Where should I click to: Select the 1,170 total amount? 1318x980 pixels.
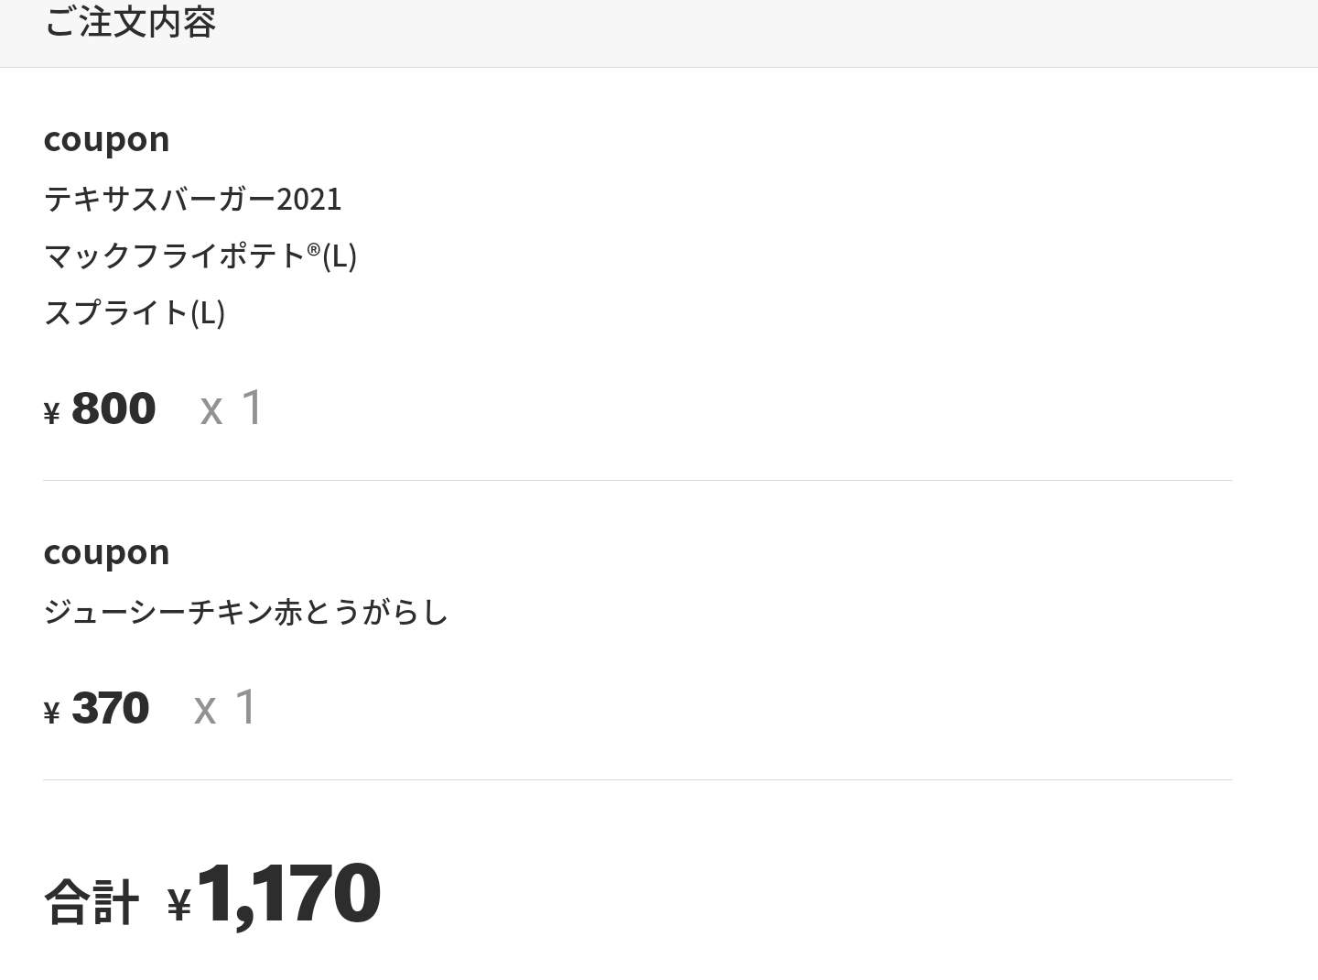point(288,893)
